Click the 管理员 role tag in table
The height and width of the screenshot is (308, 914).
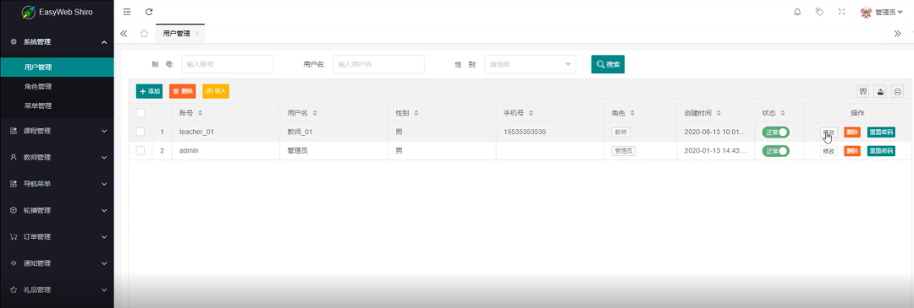tap(624, 151)
